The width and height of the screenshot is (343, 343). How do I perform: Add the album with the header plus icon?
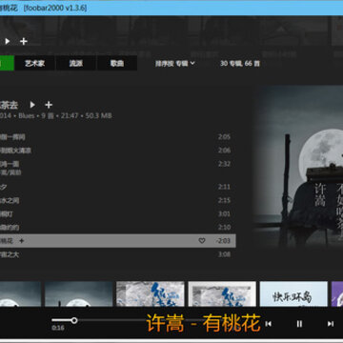[49, 105]
